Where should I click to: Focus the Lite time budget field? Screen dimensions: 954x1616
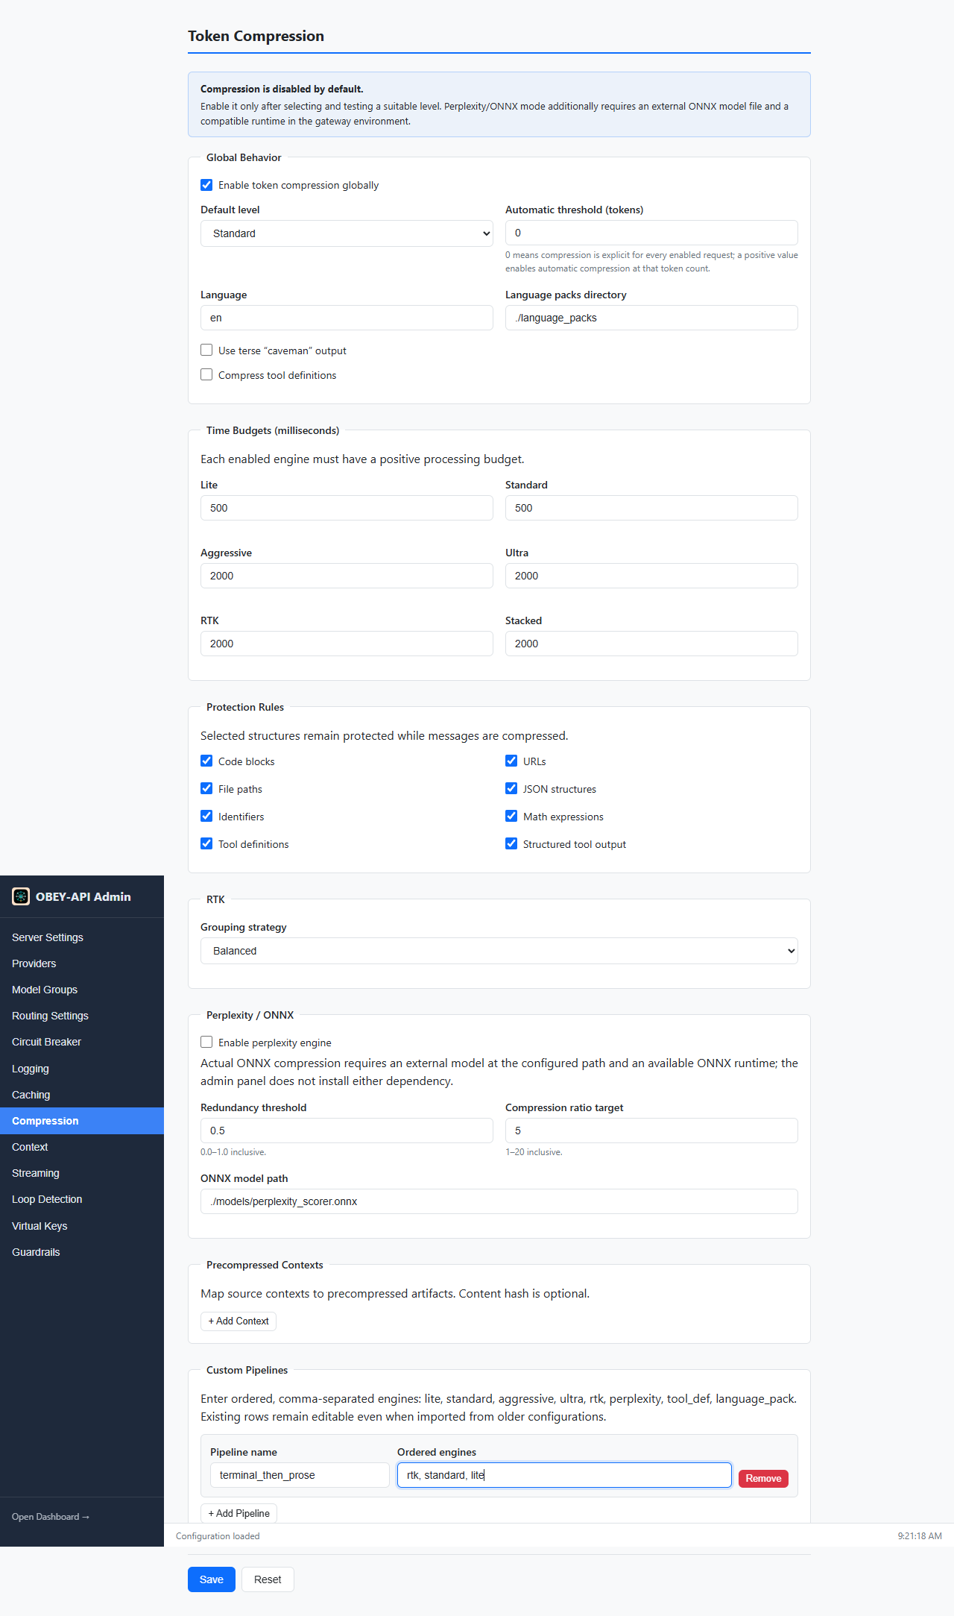347,508
